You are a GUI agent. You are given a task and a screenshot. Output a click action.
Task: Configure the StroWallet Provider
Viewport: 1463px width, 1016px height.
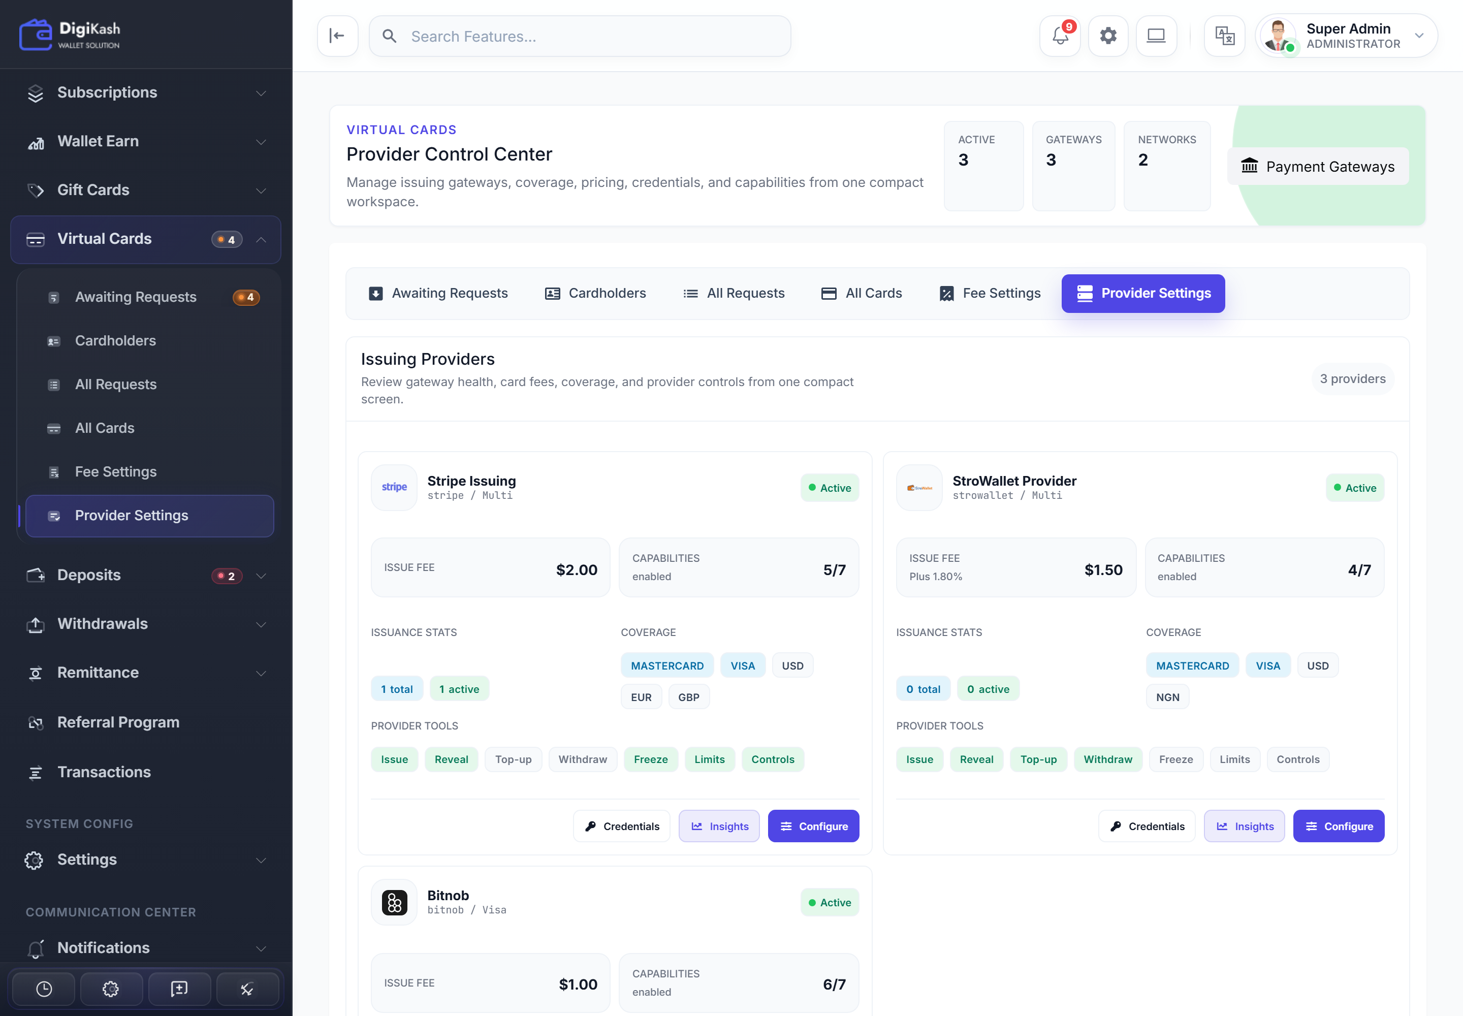click(x=1338, y=827)
